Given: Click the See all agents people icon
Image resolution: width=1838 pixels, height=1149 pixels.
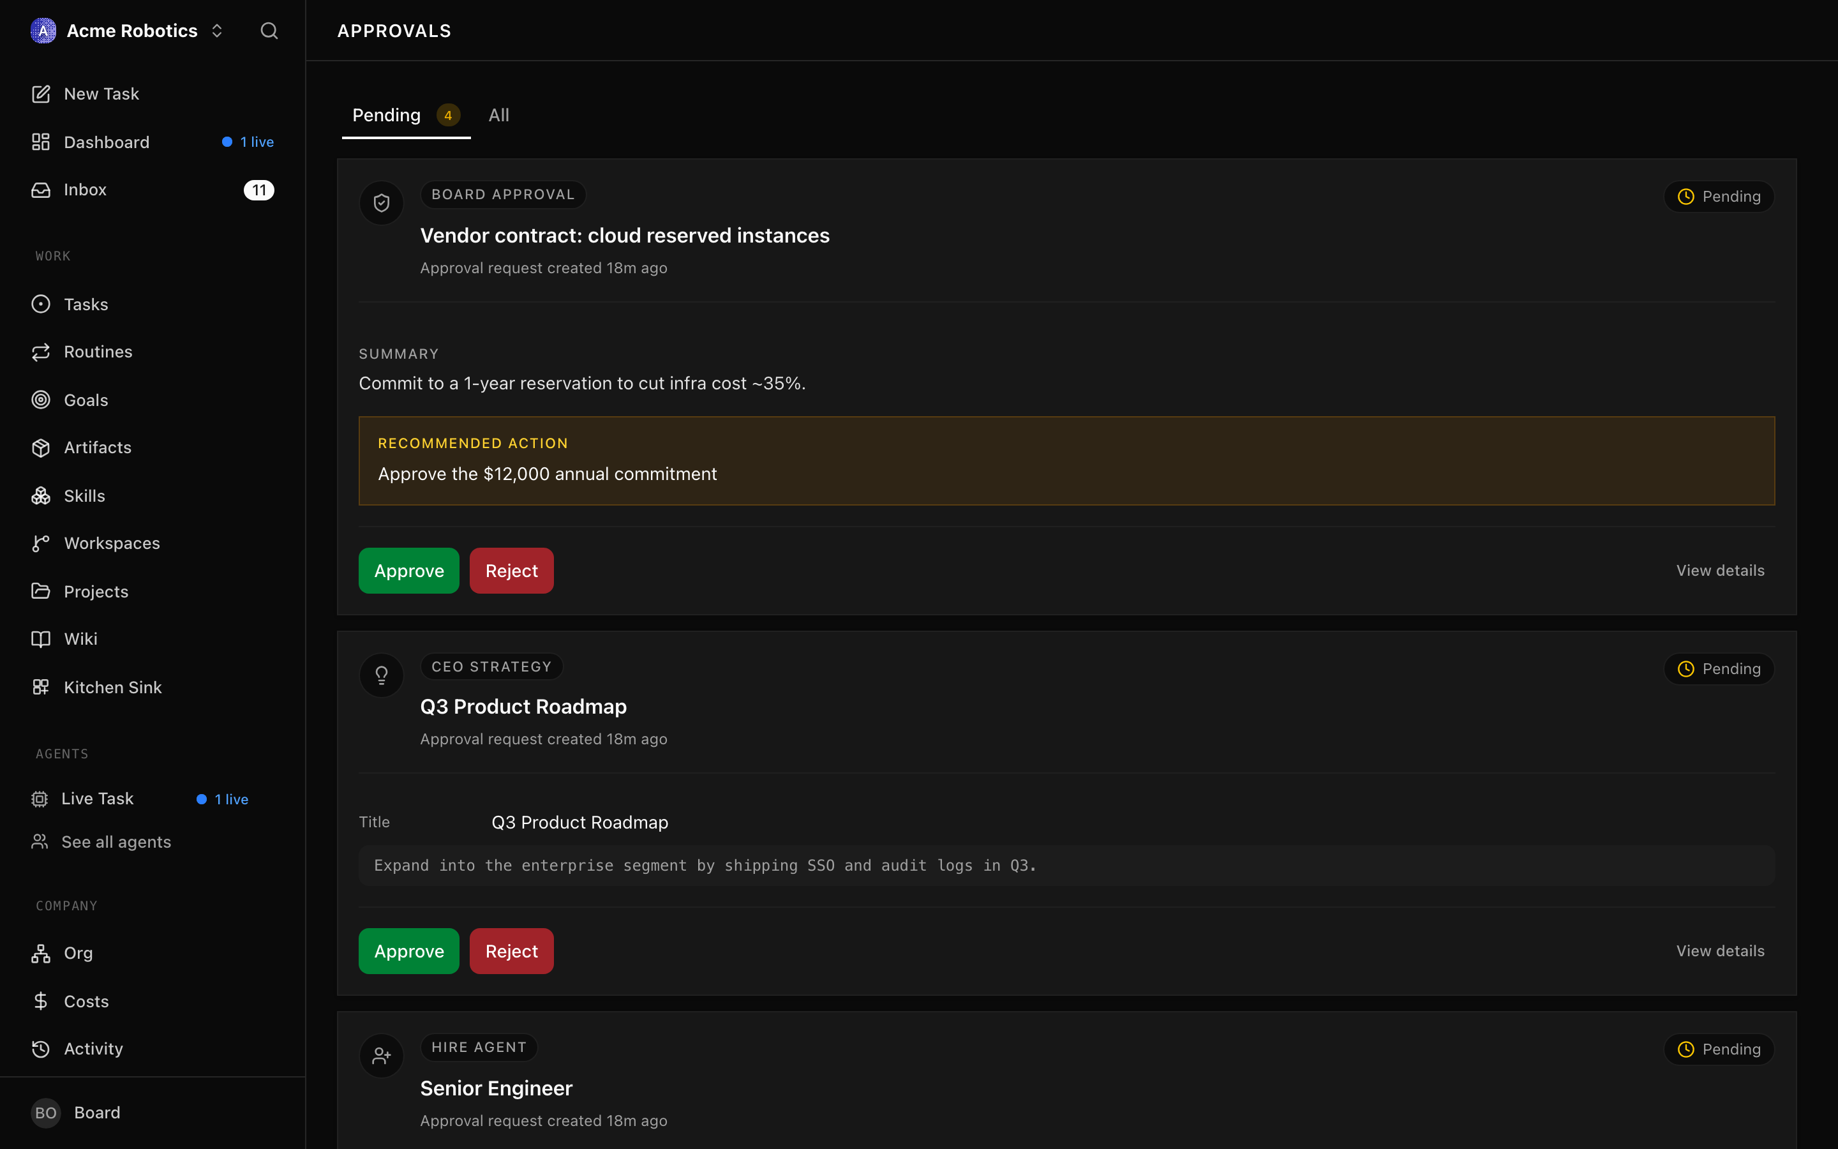Looking at the screenshot, I should (40, 841).
